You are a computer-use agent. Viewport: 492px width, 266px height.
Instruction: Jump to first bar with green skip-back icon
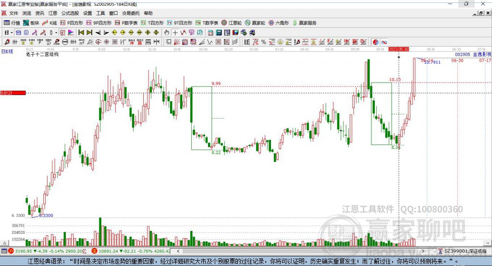81,33
